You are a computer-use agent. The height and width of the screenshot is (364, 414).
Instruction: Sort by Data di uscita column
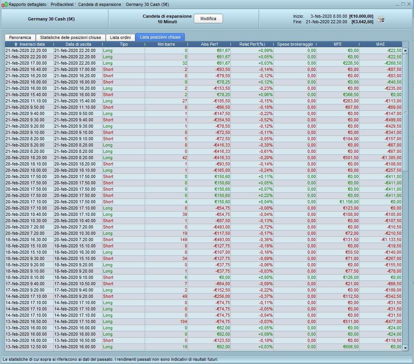point(78,44)
